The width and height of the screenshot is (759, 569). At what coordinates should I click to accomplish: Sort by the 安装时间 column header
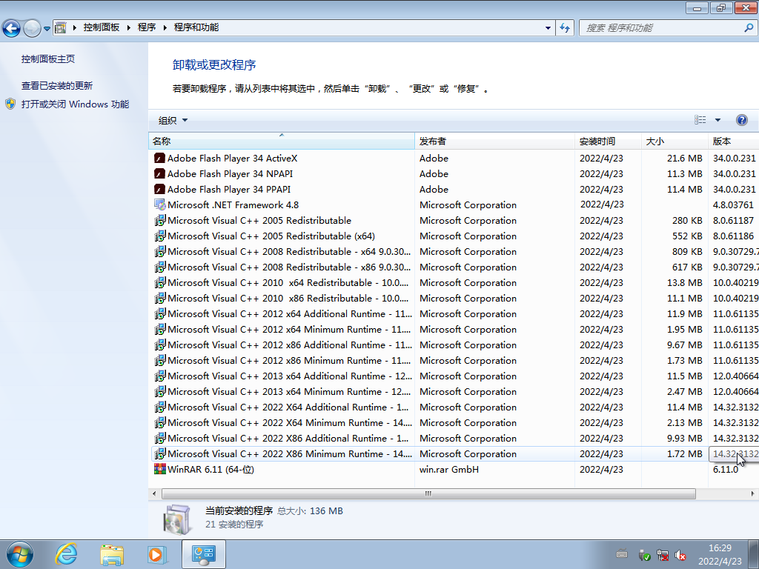click(608, 141)
